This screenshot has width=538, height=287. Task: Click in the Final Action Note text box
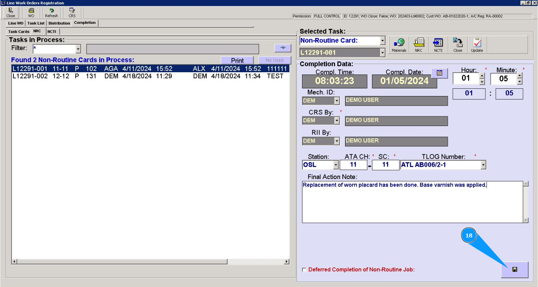tap(412, 202)
